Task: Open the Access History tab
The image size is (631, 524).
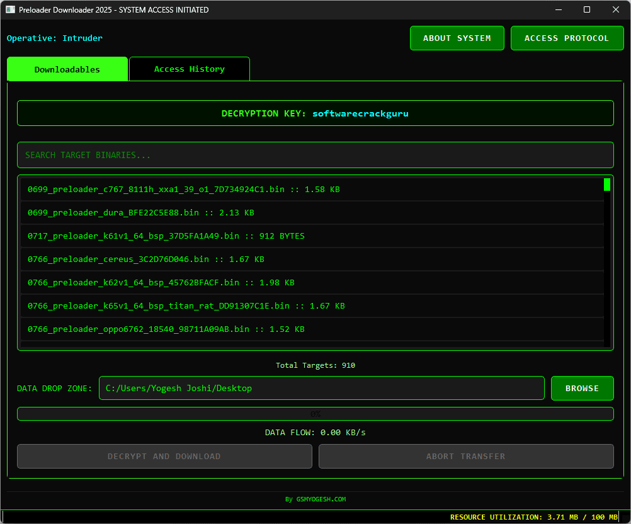Action: tap(190, 69)
